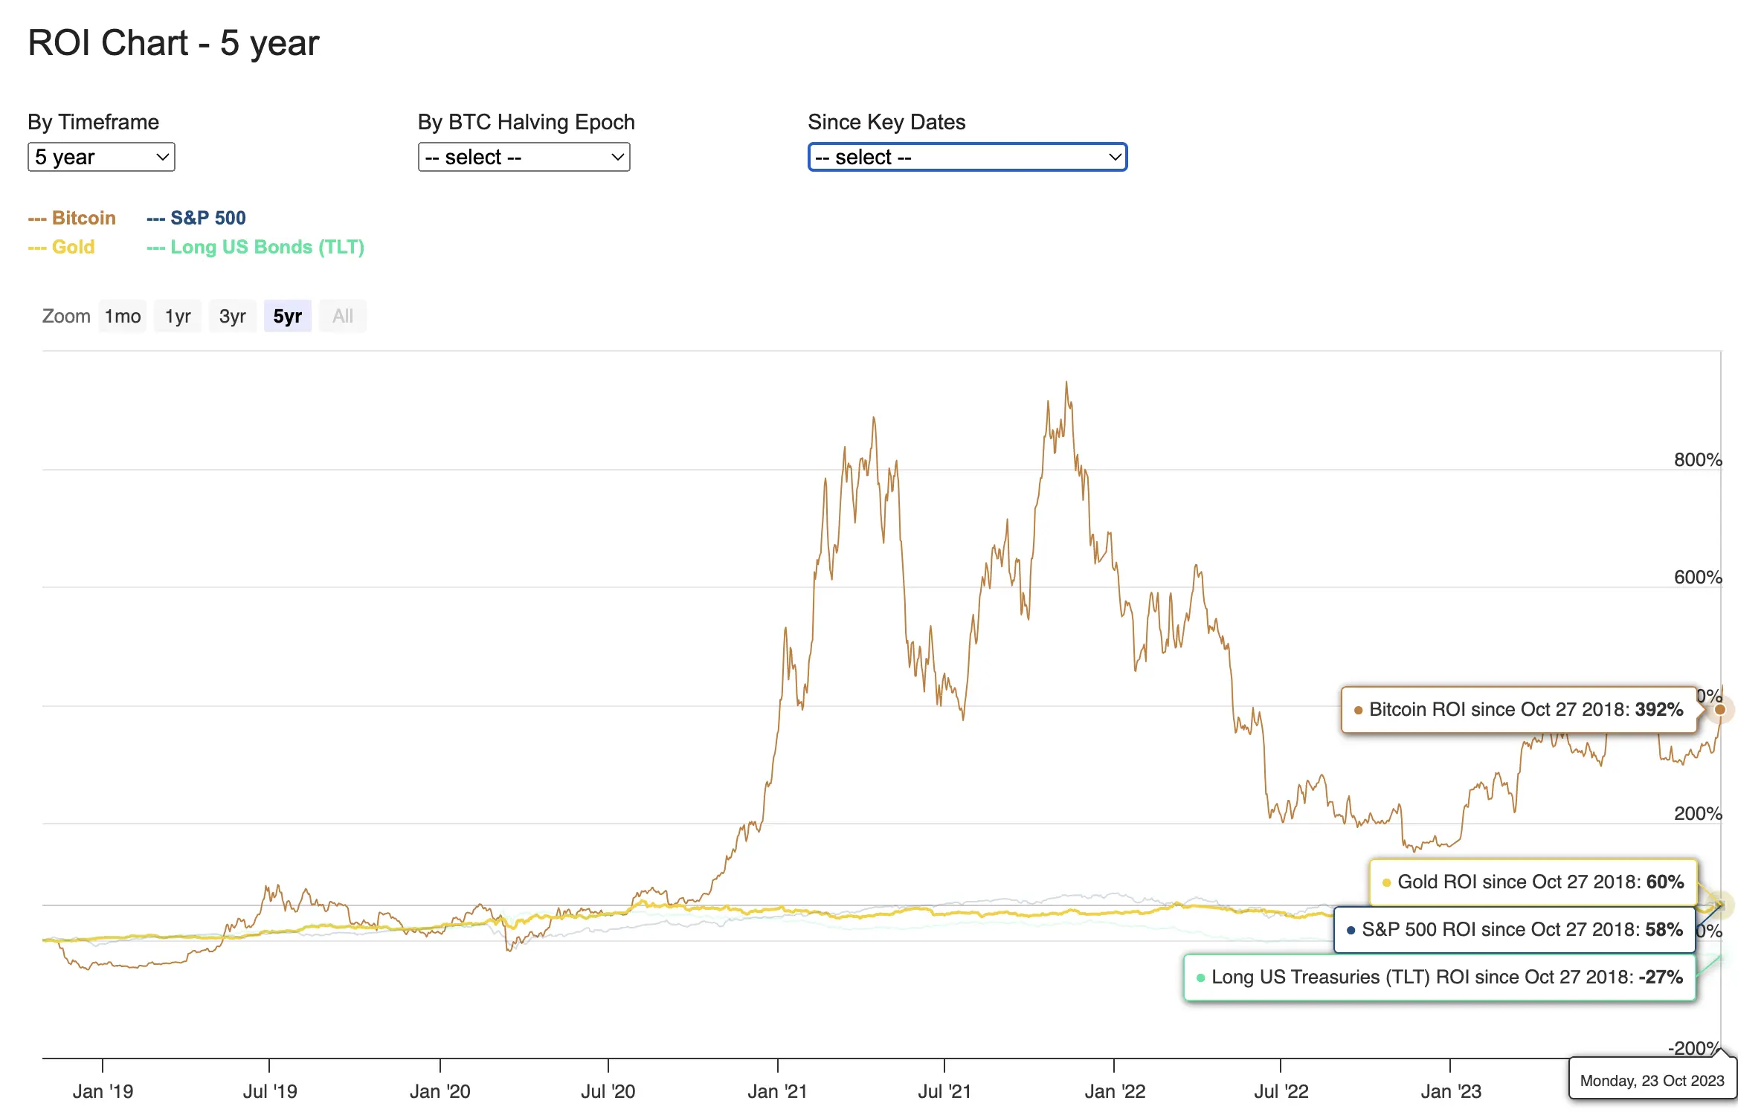This screenshot has height=1115, width=1764.
Task: Click the Since Key Dates label
Action: pos(886,122)
